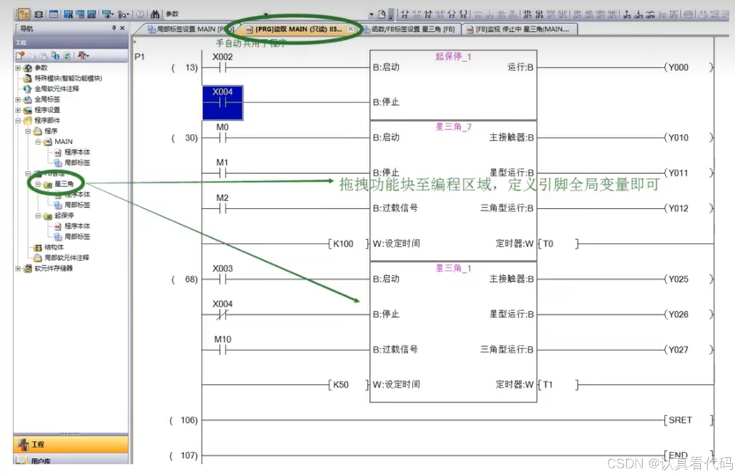Viewport: 735px width, 476px height.
Task: Collapse the 程序部件 tree branch
Action: pos(19,121)
